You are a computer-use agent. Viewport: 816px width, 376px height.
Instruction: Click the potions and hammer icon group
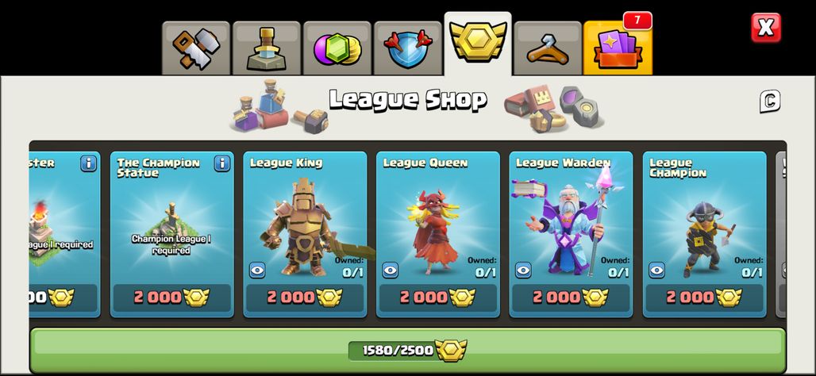point(279,106)
